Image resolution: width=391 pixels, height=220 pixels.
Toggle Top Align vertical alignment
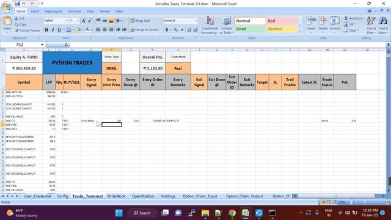(98, 21)
